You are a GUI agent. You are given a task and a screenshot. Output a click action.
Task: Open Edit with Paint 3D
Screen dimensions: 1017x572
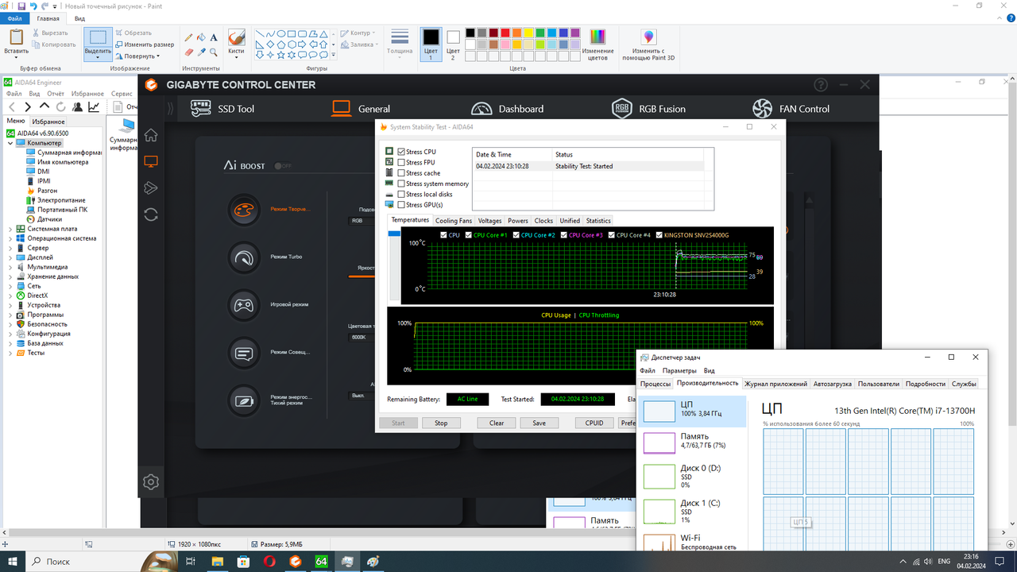tap(648, 45)
